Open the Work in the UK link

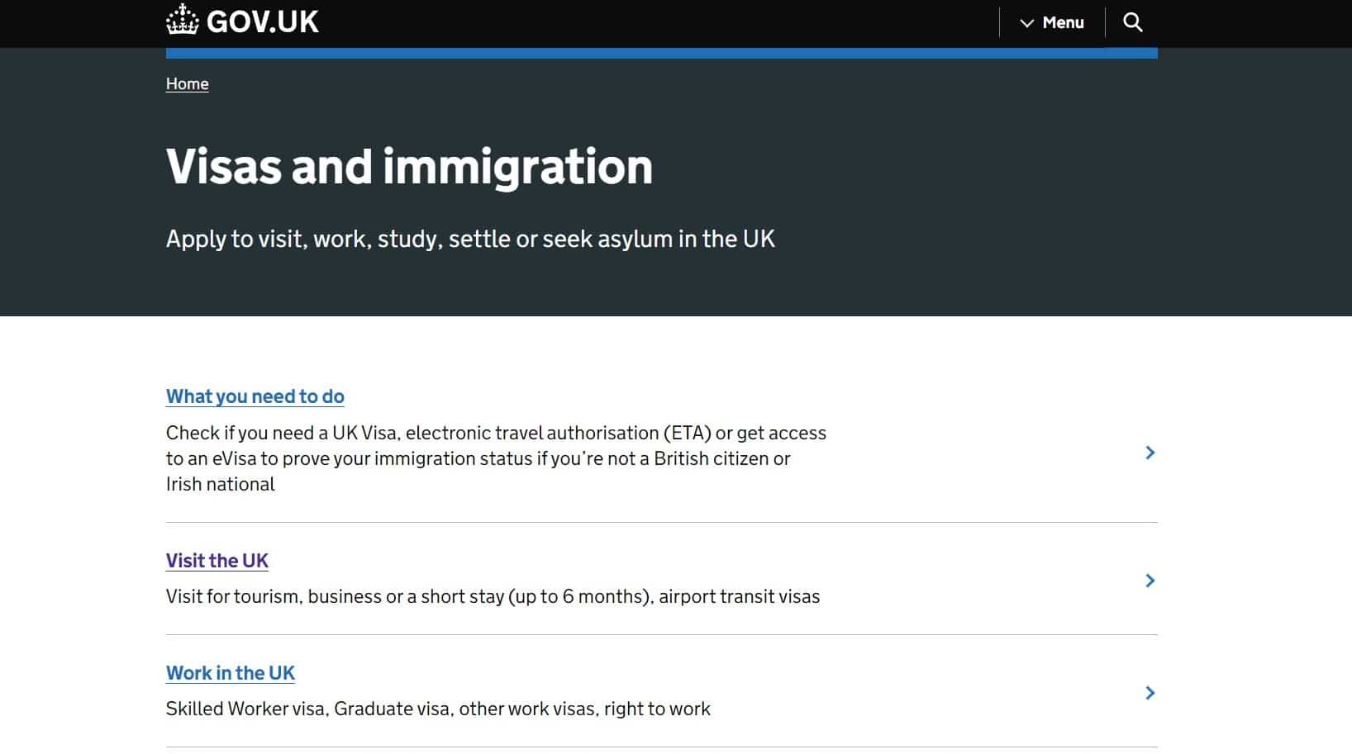(x=231, y=673)
